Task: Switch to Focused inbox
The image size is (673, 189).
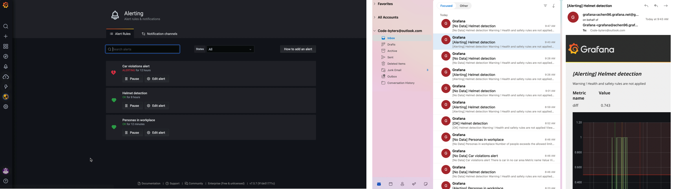Action: pos(446,6)
